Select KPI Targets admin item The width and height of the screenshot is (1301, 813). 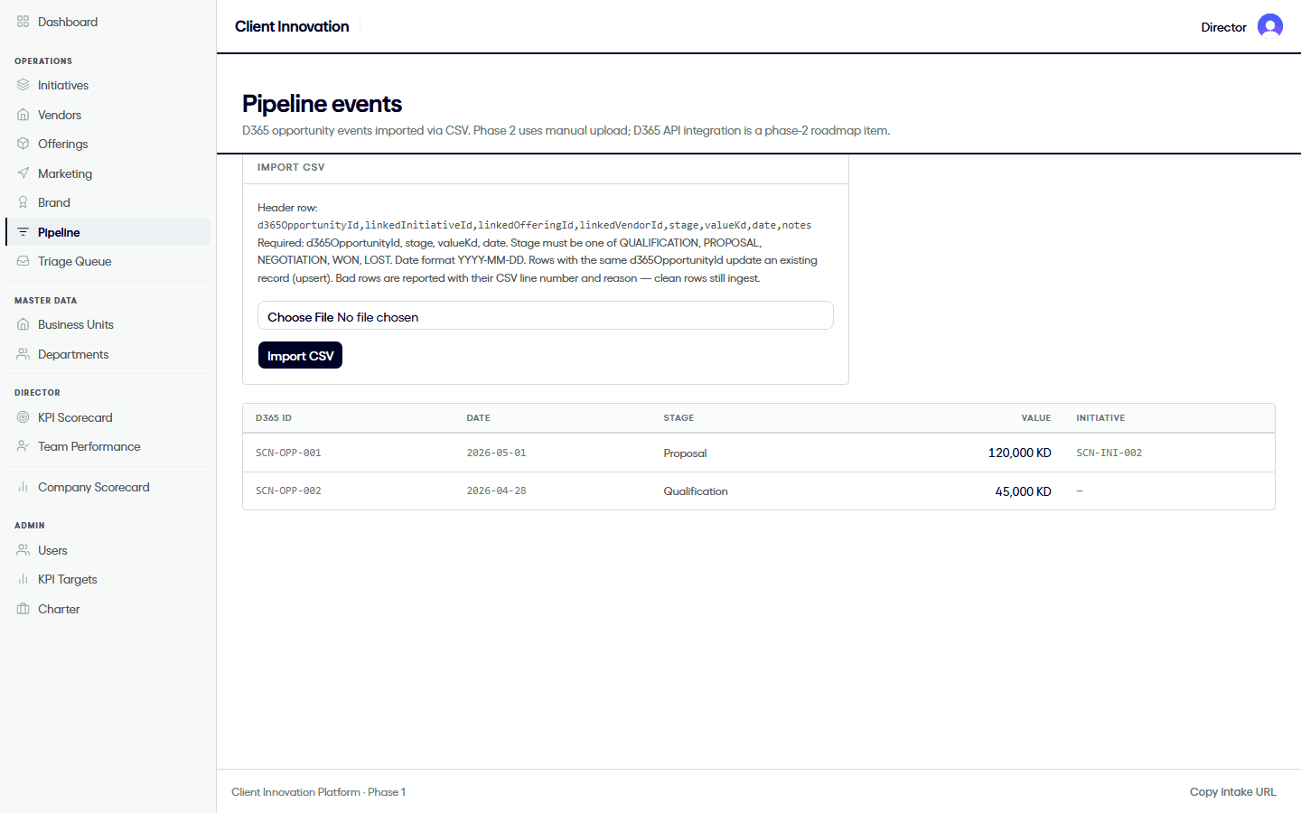(x=108, y=579)
